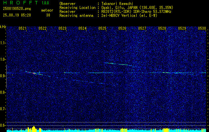209x132 pixels.
Task: Click the R820T2(RTL-SDR) receiver description
Action: coord(136,12)
